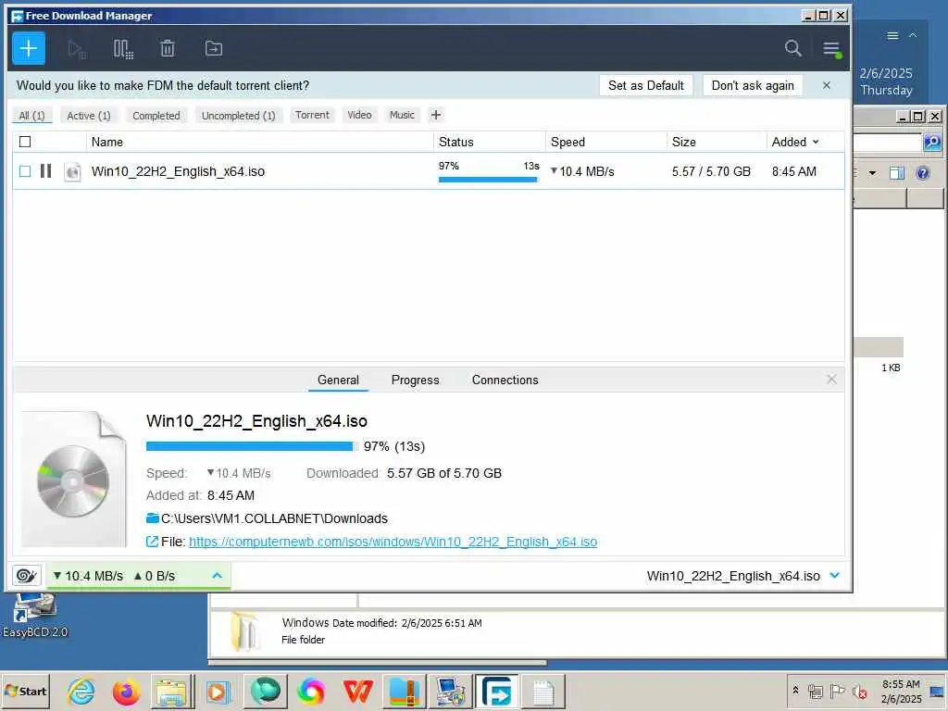Select the Music filter tab

point(402,115)
